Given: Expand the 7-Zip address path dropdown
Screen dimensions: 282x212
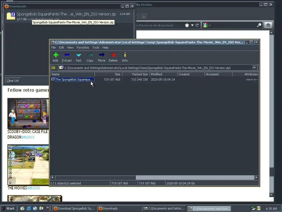Looking at the screenshot, I should (254, 68).
